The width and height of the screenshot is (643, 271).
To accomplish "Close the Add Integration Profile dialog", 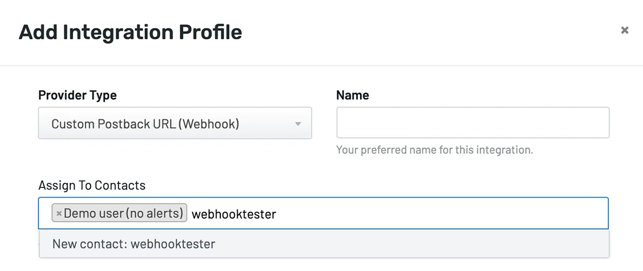I will click(x=625, y=30).
